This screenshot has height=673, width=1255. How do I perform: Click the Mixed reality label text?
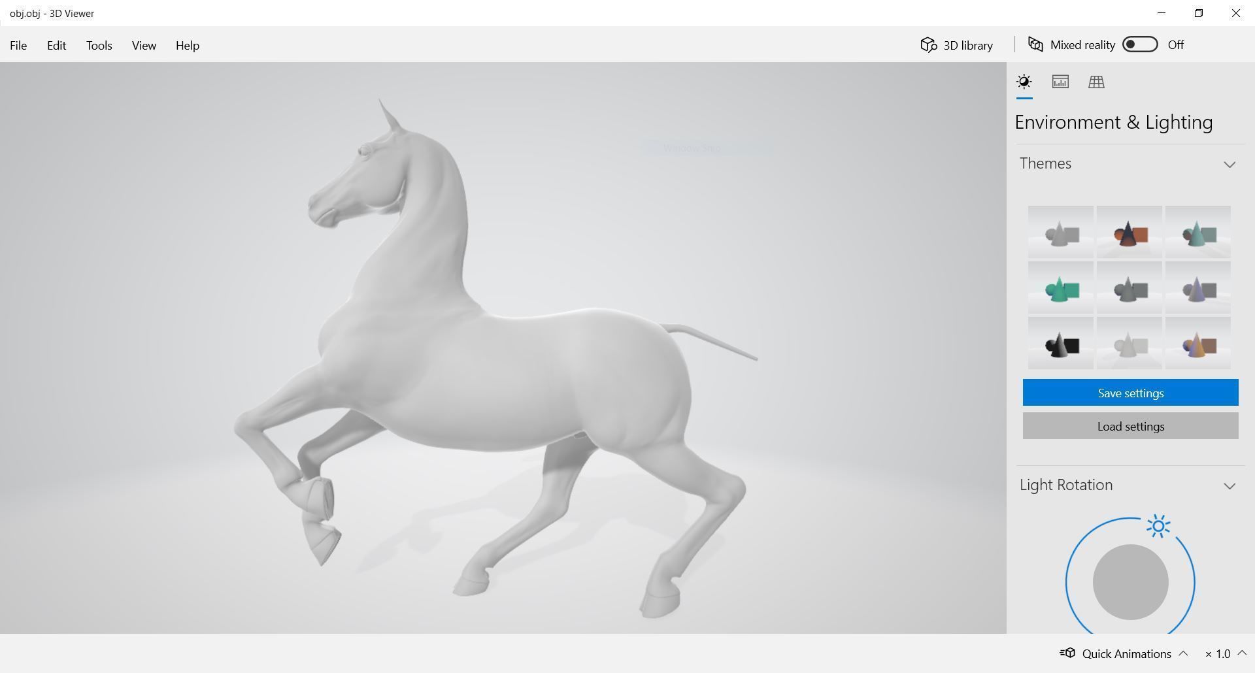click(x=1082, y=45)
